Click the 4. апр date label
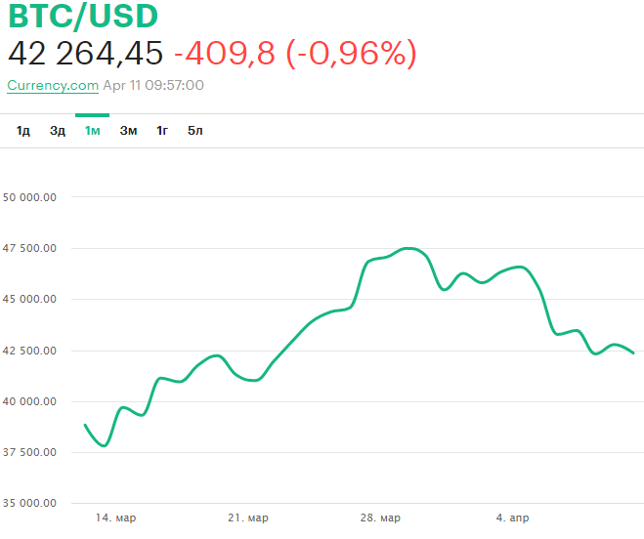This screenshot has width=644, height=539. 513,518
